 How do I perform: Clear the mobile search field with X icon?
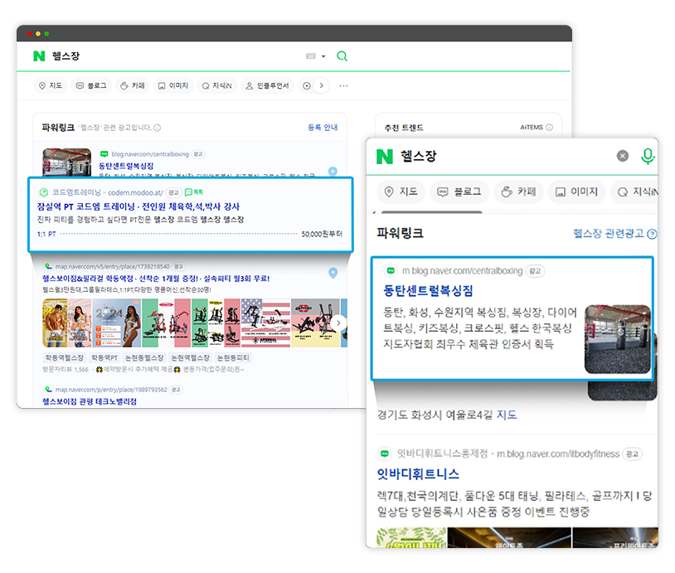click(x=623, y=156)
